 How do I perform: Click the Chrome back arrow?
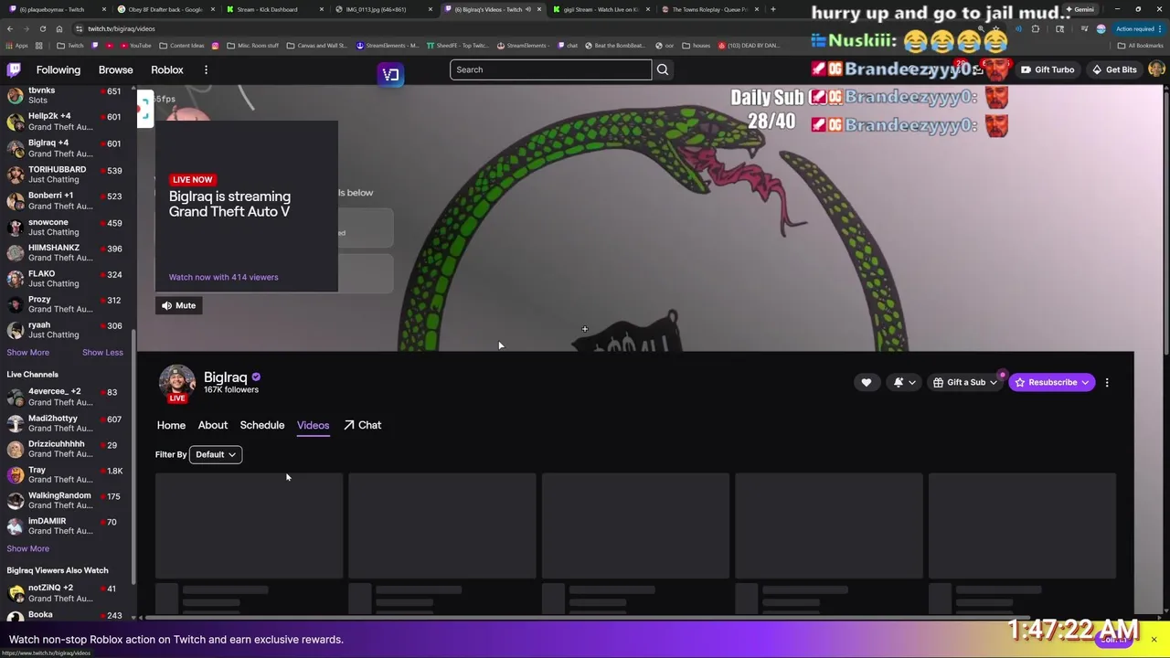(10, 28)
